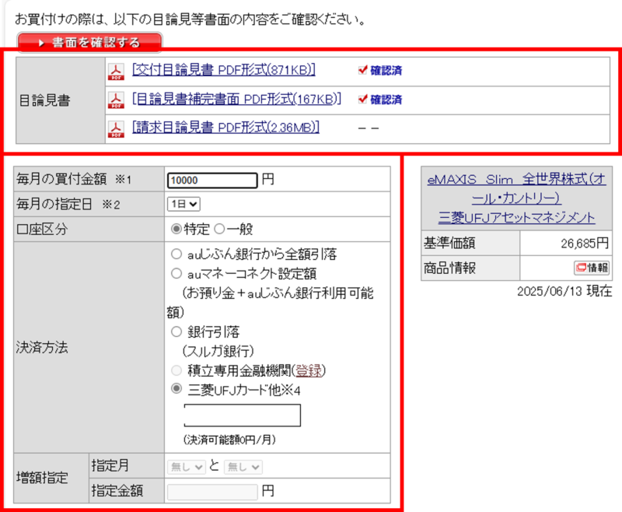This screenshot has width=622, height=512.
Task: Open 請求目論見書 PDF形式(2.36MB) link
Action: click(x=225, y=128)
